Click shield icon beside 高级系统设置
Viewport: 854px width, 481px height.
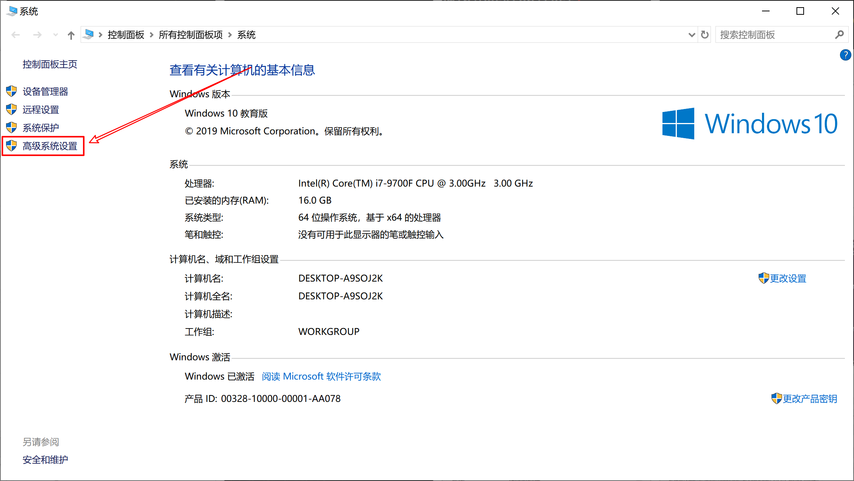(12, 146)
